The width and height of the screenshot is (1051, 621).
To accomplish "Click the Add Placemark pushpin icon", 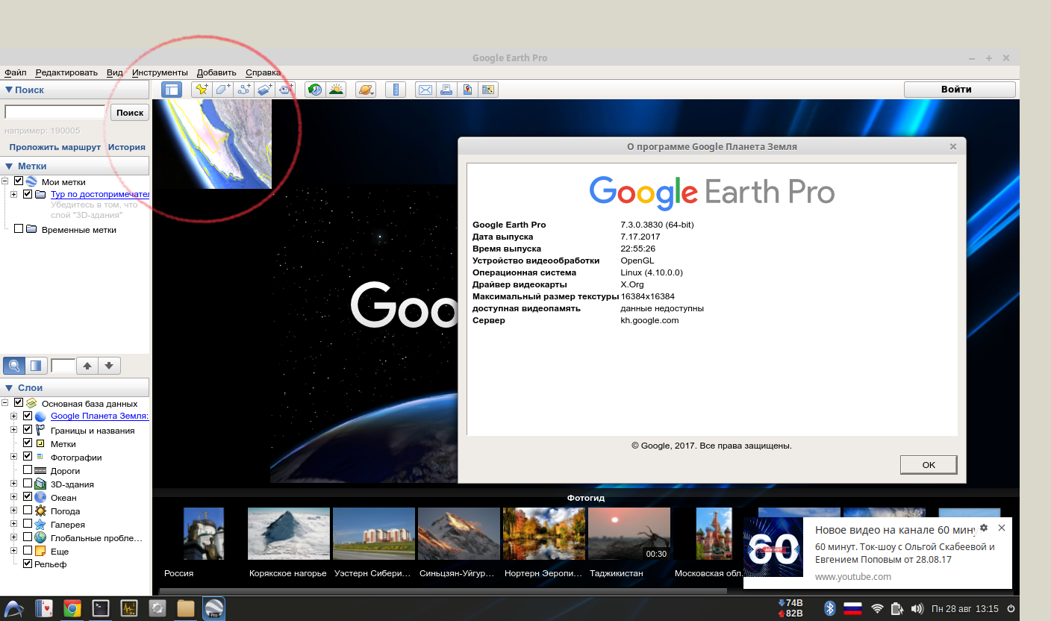I will [201, 90].
